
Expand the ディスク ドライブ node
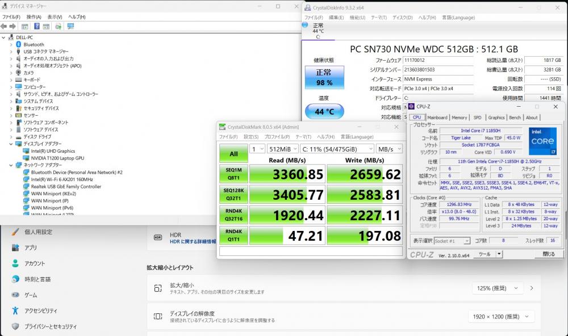[x=11, y=137]
